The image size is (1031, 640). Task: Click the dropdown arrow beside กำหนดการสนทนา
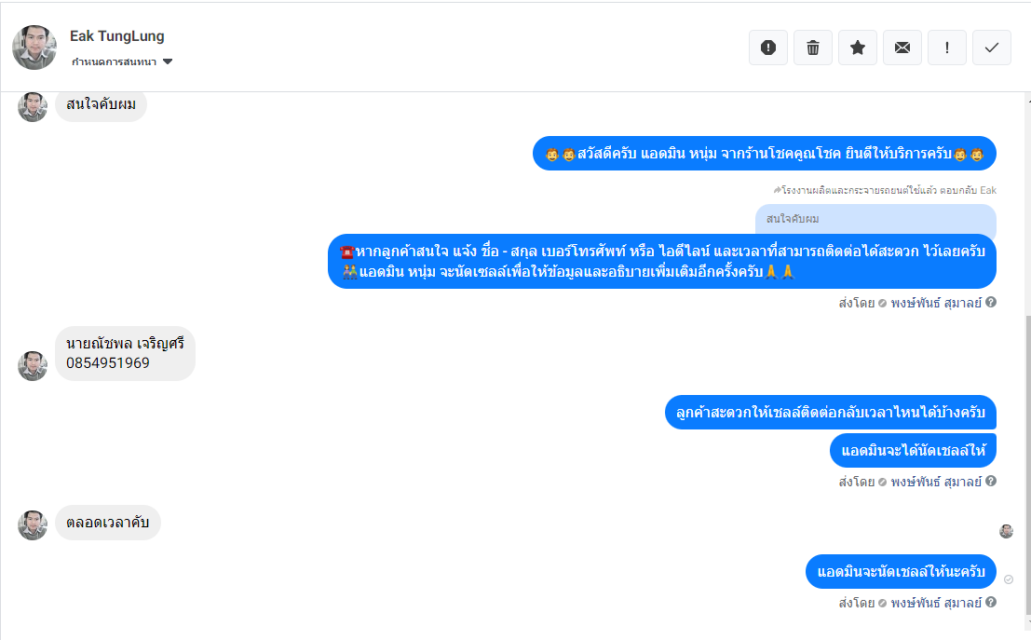coord(168,61)
